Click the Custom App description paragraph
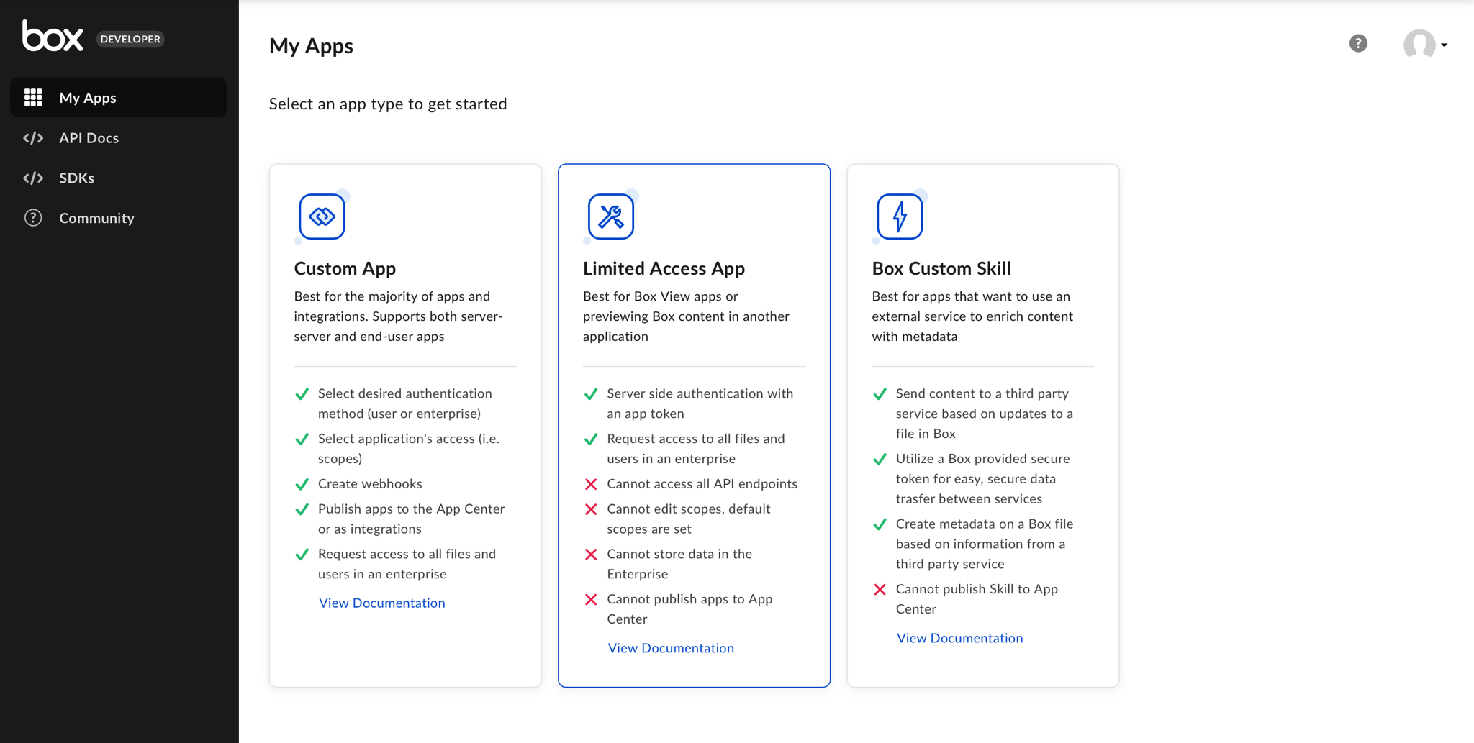 (399, 316)
